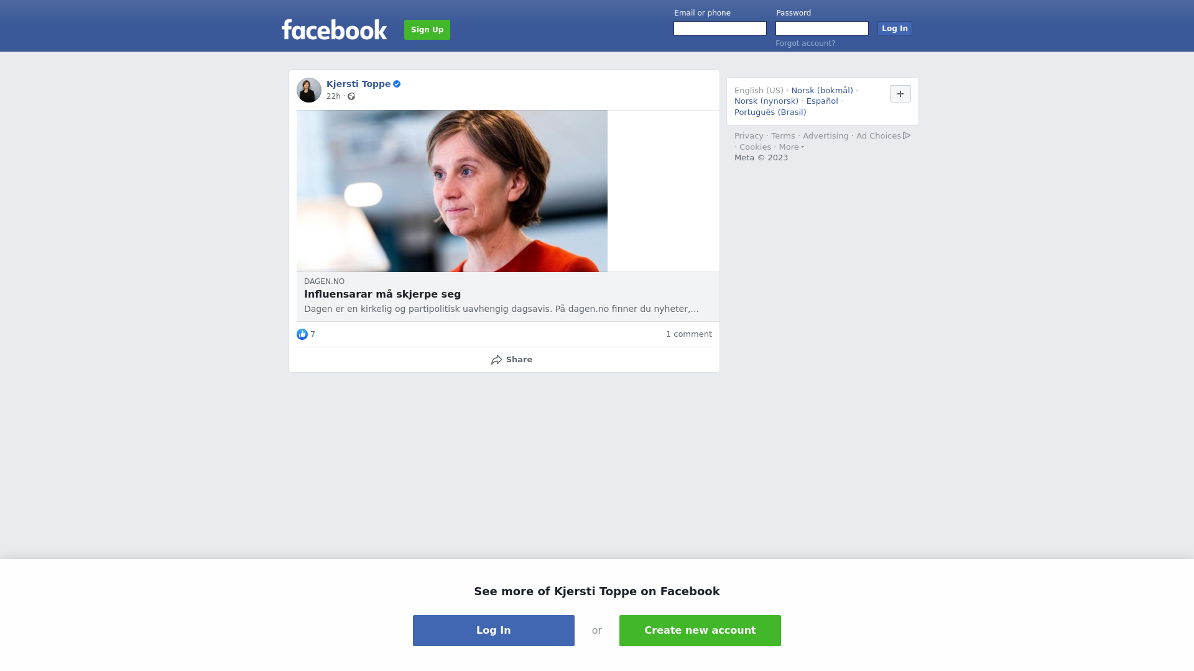Open the Forgot account? link

click(x=805, y=43)
